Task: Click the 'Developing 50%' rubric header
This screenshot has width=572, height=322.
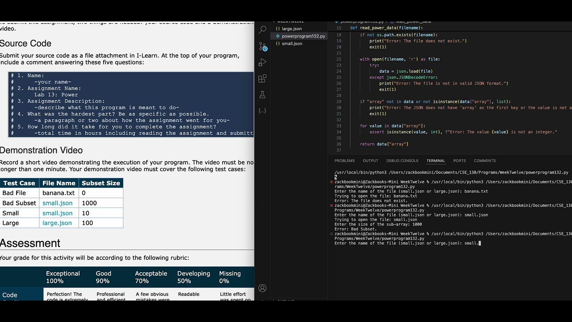Action: point(193,277)
